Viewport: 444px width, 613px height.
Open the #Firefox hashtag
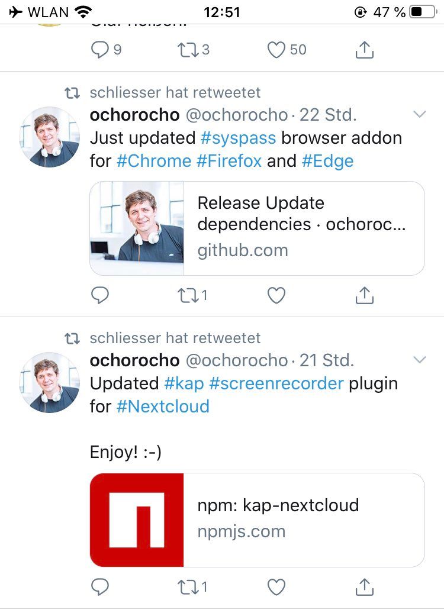tap(229, 161)
